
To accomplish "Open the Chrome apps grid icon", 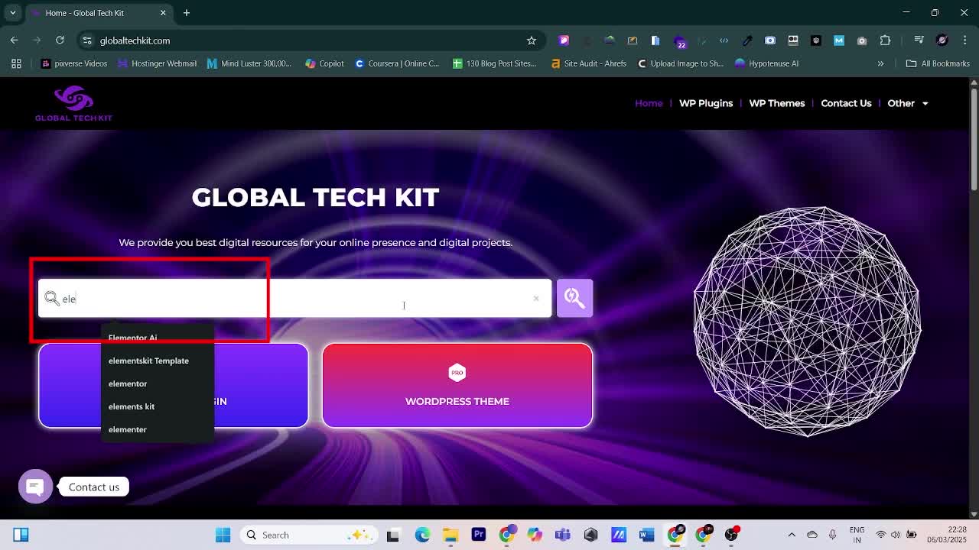I will (16, 63).
